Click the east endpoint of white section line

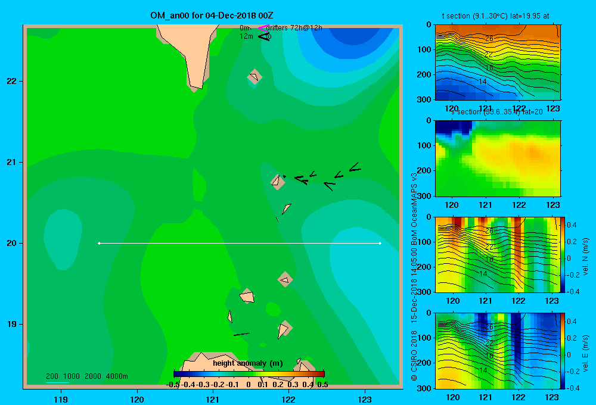380,243
